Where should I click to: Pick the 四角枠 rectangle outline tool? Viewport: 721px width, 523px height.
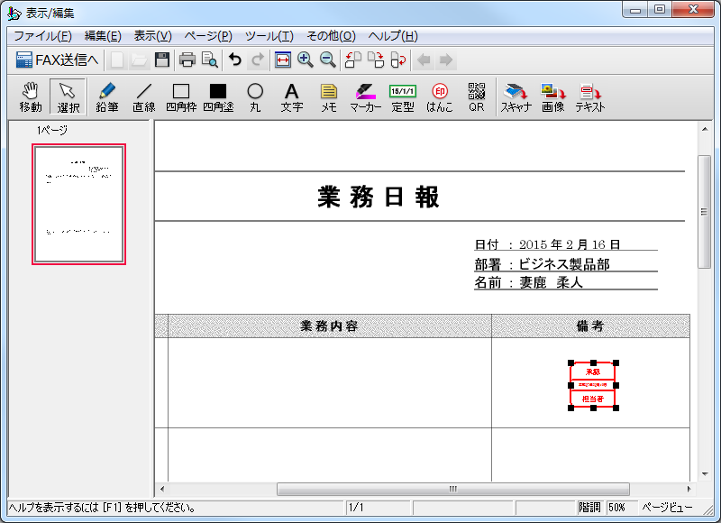(x=181, y=97)
